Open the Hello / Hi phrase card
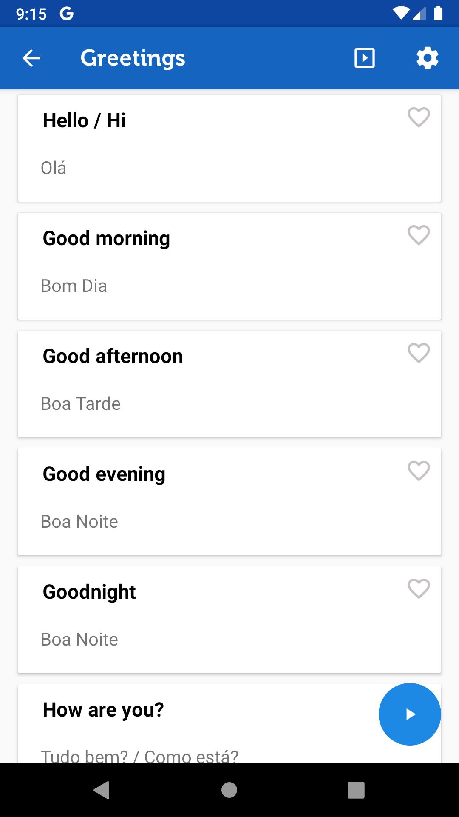459x817 pixels. click(x=229, y=148)
